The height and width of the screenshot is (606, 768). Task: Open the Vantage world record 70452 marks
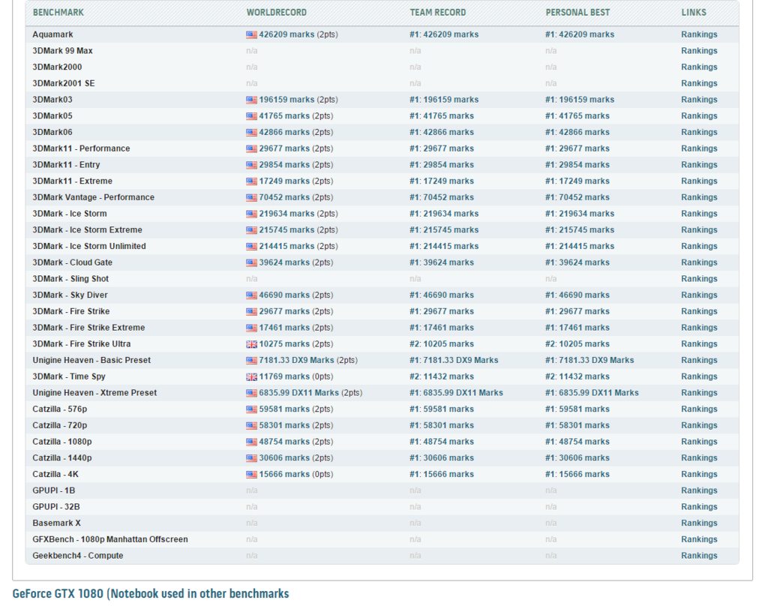click(284, 197)
